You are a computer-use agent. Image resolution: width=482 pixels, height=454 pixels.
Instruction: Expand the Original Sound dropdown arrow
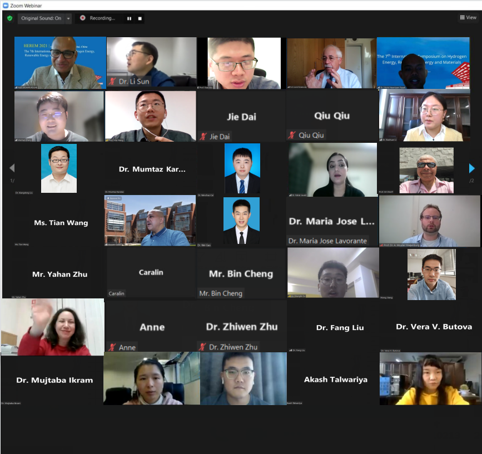[68, 18]
